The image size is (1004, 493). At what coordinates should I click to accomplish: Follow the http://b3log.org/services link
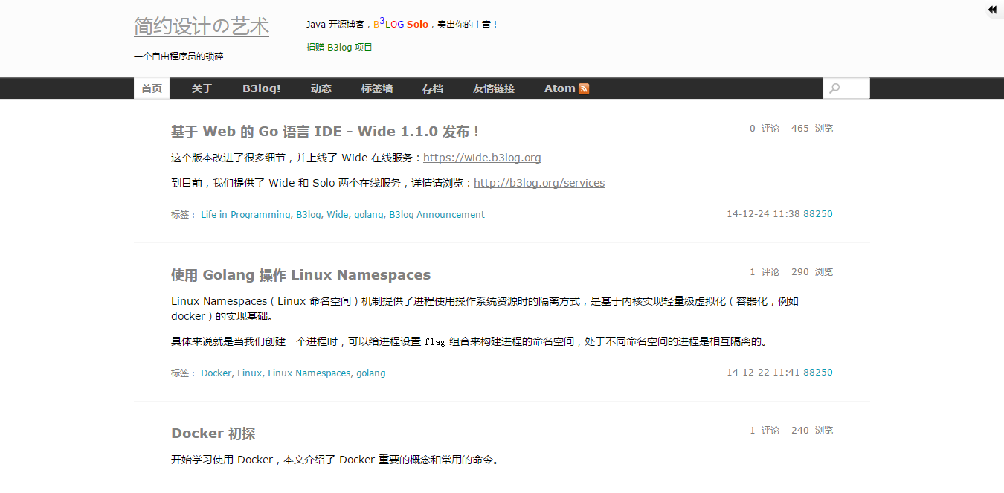coord(538,183)
